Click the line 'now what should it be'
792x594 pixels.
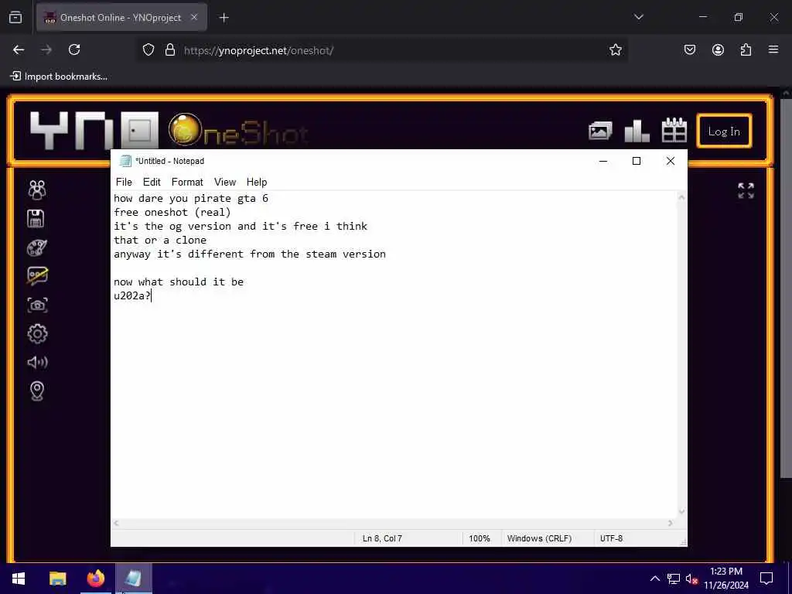click(x=179, y=282)
